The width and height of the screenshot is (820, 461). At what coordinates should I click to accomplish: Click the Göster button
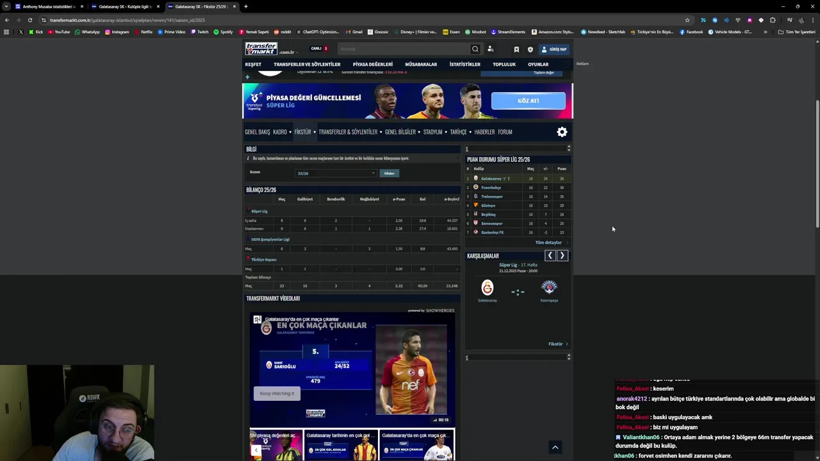click(389, 174)
